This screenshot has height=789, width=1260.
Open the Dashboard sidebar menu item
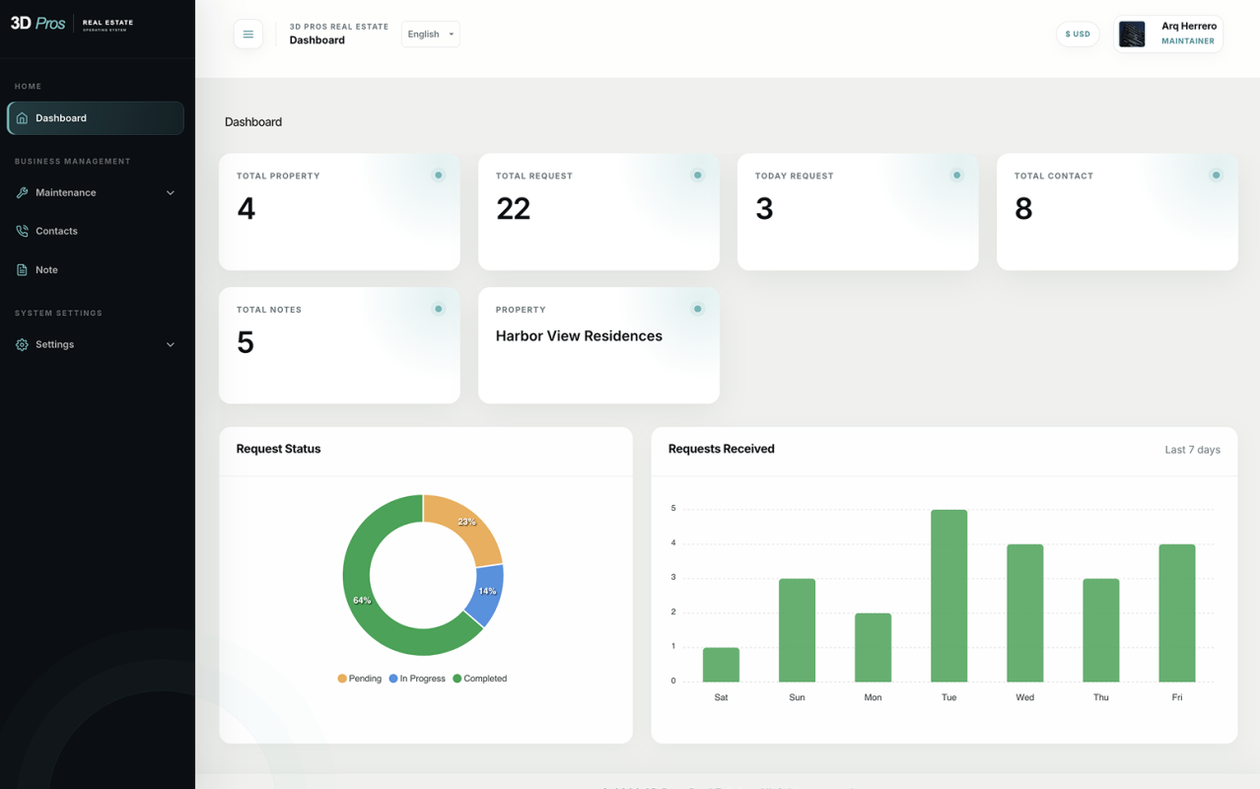[x=96, y=118]
